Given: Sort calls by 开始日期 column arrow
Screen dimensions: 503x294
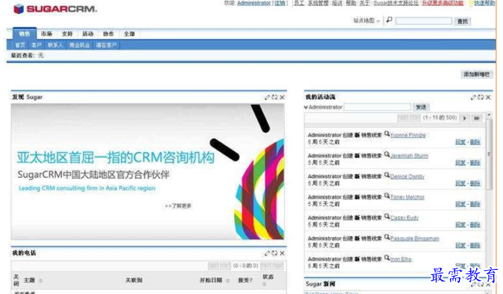Looking at the screenshot, I should pos(228,280).
